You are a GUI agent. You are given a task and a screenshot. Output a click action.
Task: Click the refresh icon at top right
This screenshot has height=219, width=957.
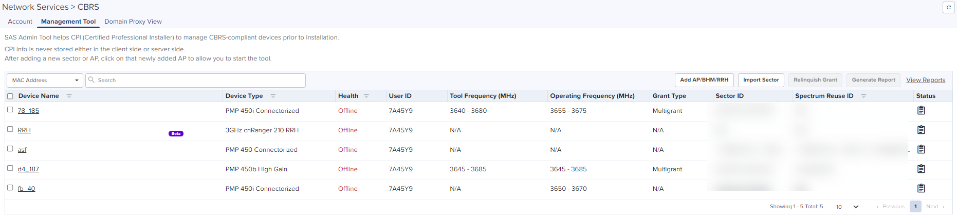[948, 7]
